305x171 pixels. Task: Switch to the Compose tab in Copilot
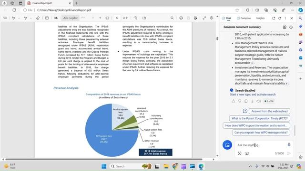[x=244, y=18]
